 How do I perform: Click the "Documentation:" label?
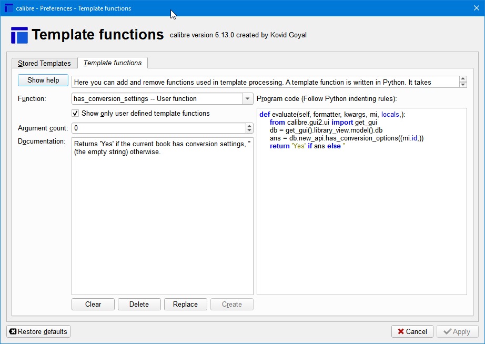click(x=42, y=141)
